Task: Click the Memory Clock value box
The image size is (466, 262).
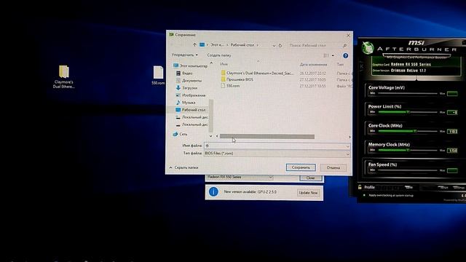Action: 452,151
